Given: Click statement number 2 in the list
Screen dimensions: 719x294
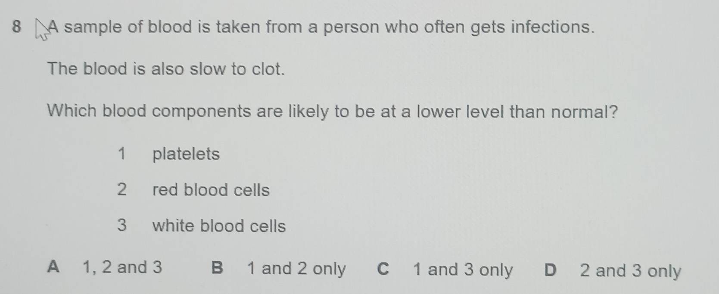Looking at the screenshot, I should (122, 189).
